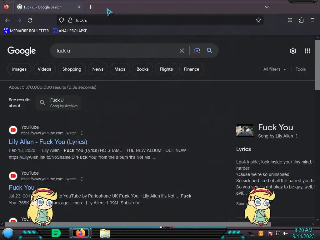Open the network tray icon
The width and height of the screenshot is (320, 240).
pos(278,233)
